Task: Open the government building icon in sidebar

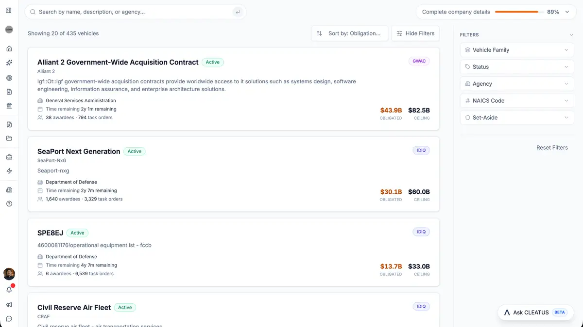Action: (x=9, y=106)
